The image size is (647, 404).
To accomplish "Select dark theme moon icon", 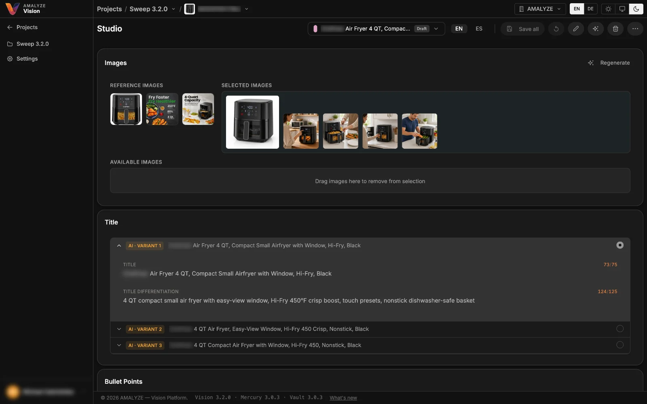I will 636,9.
